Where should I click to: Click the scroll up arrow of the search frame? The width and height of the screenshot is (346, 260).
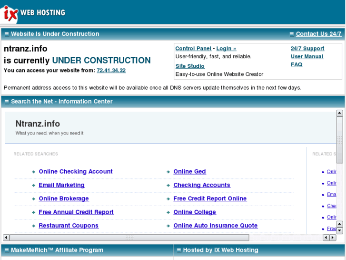coord(339,113)
